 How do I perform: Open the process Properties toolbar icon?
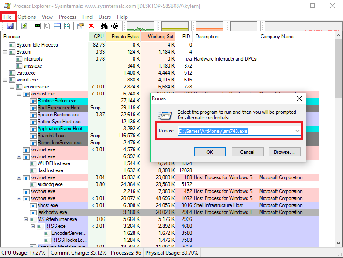tap(80, 26)
